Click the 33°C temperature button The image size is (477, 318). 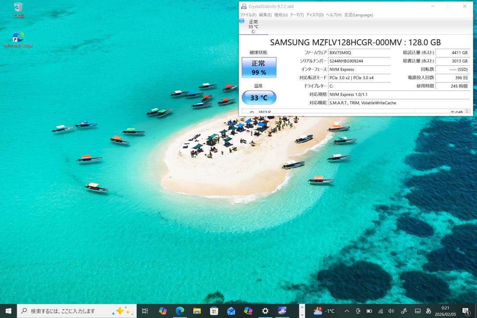pos(259,98)
